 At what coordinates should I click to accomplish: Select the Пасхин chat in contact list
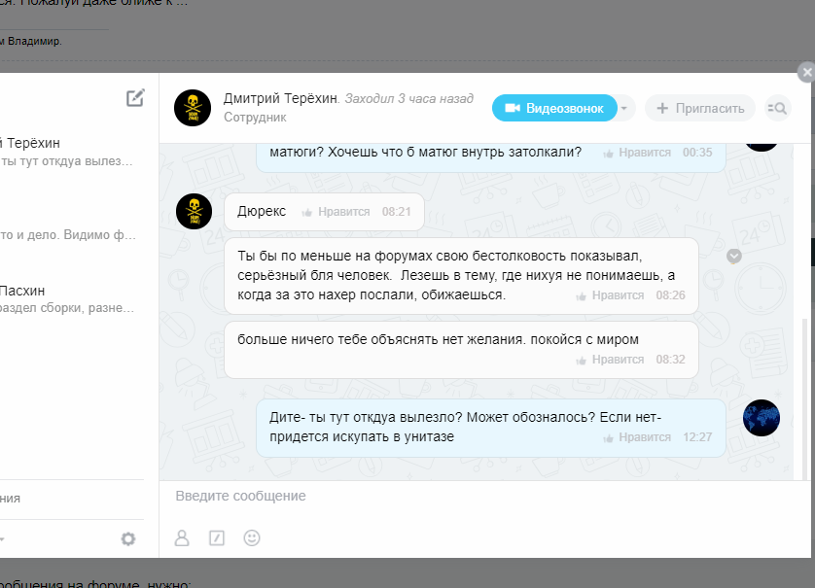pos(68,298)
